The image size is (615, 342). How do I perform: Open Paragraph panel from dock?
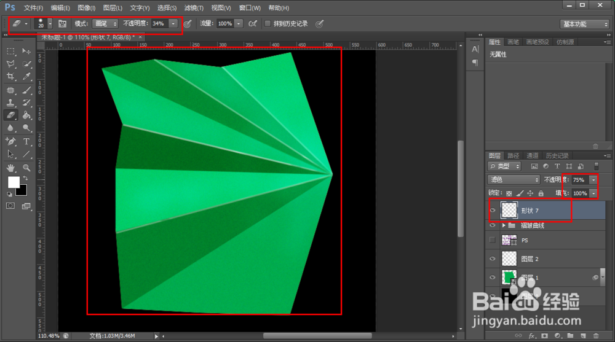(x=475, y=63)
